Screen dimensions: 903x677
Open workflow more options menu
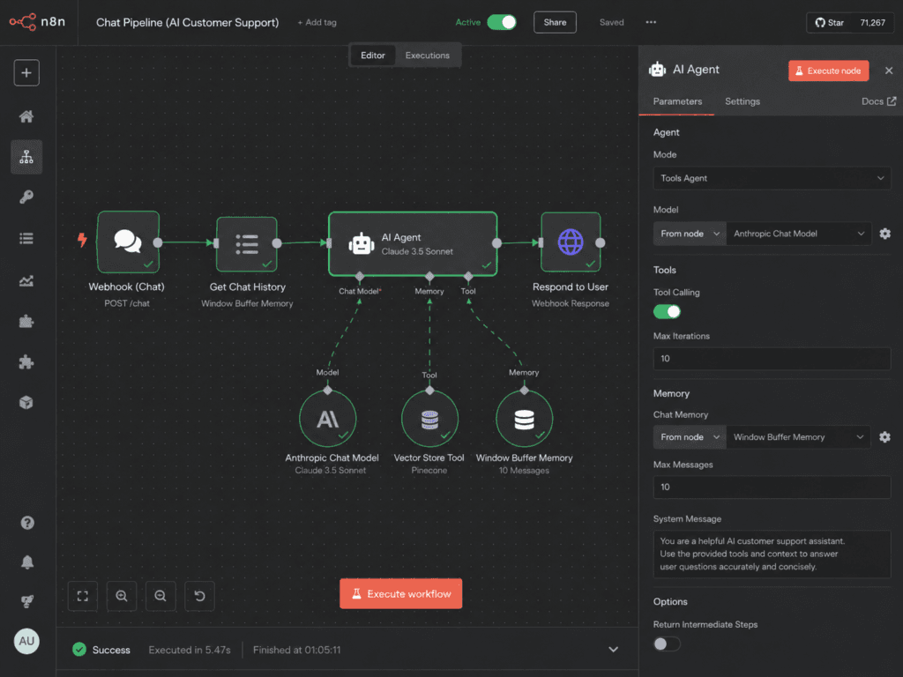point(651,22)
